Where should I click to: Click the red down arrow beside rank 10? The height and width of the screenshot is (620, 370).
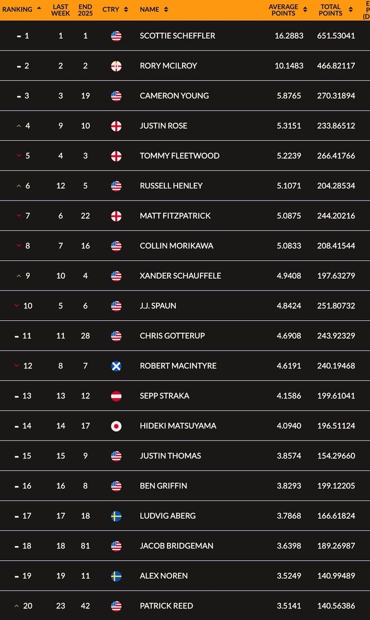[17, 306]
